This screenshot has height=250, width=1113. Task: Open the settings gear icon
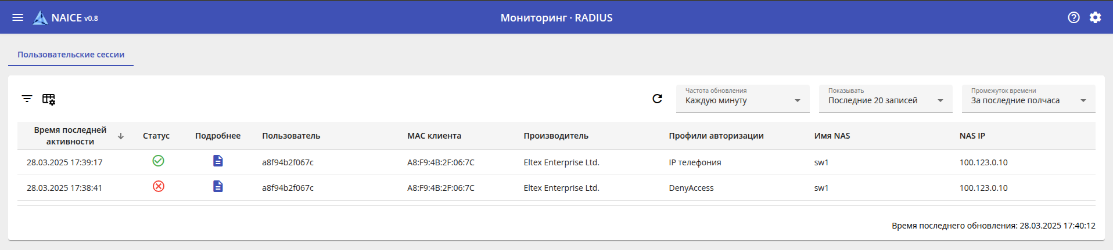click(1095, 17)
